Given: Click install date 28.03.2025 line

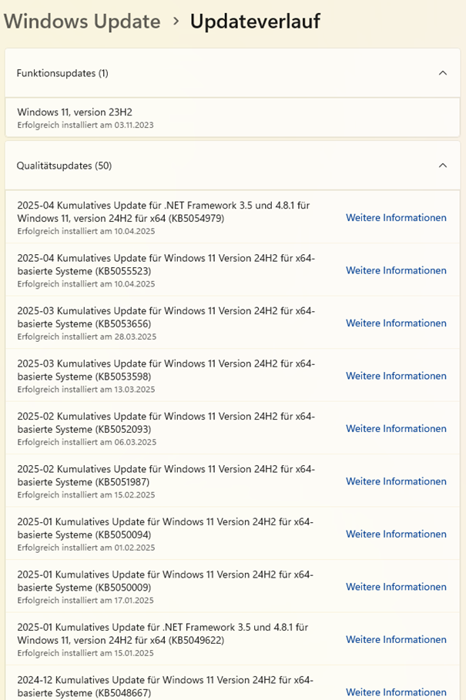Looking at the screenshot, I should [x=86, y=337].
